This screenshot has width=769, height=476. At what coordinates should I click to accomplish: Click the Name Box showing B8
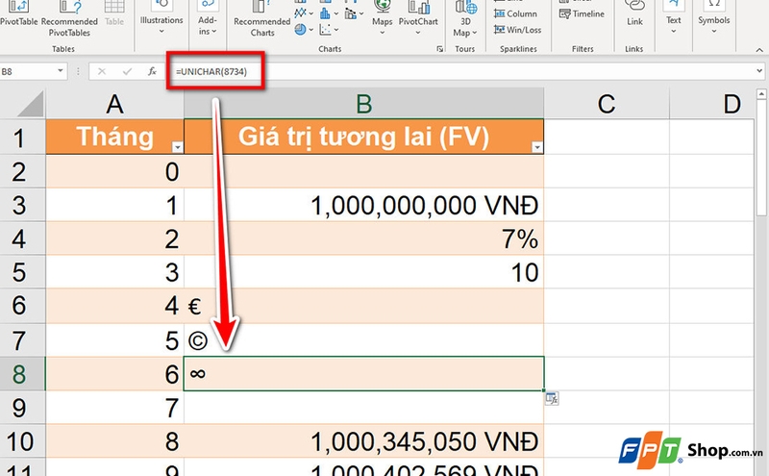[x=27, y=72]
